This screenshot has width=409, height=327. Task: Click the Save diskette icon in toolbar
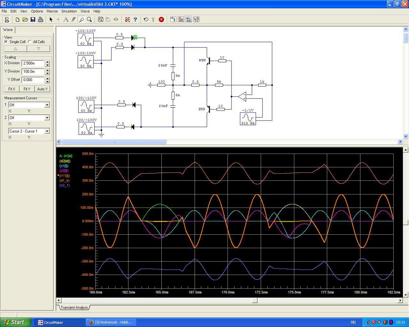33,19
